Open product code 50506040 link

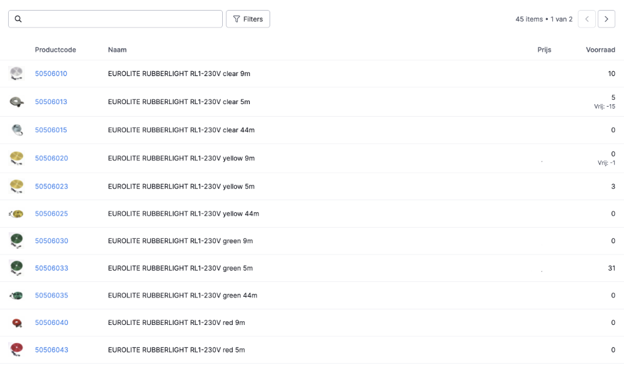point(51,322)
